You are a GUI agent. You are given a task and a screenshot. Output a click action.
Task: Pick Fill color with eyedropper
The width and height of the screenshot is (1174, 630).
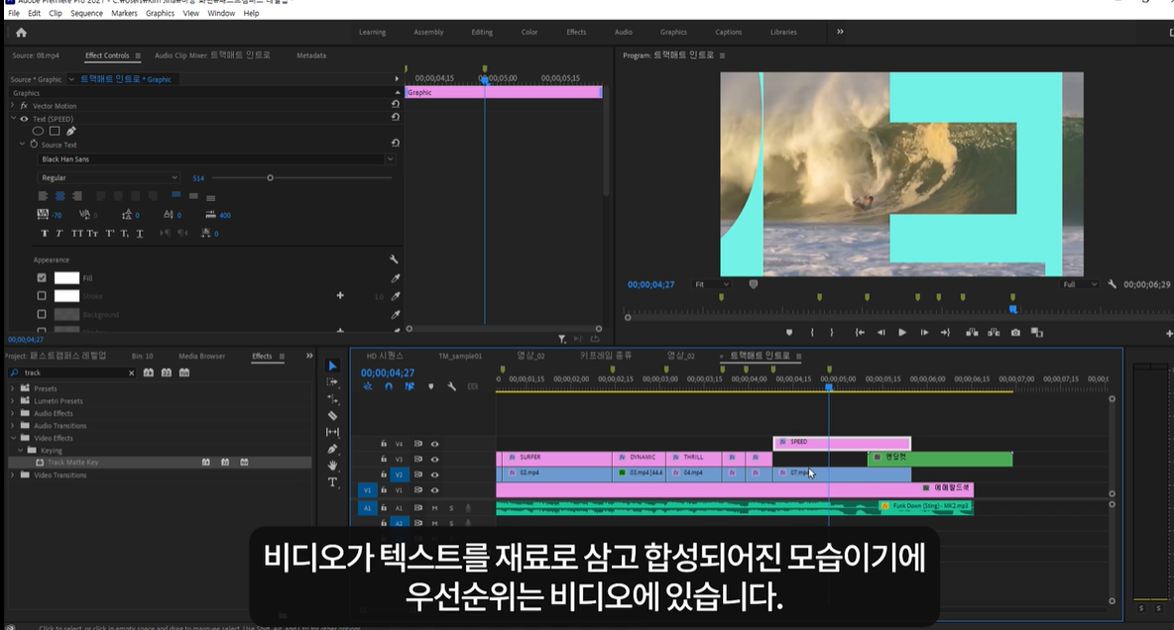pyautogui.click(x=396, y=277)
